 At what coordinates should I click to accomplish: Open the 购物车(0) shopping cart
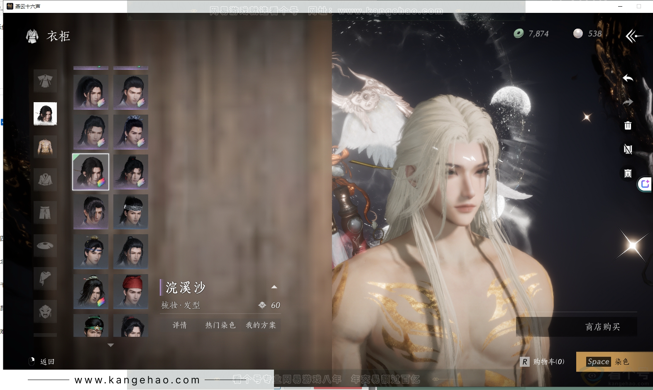[543, 362]
